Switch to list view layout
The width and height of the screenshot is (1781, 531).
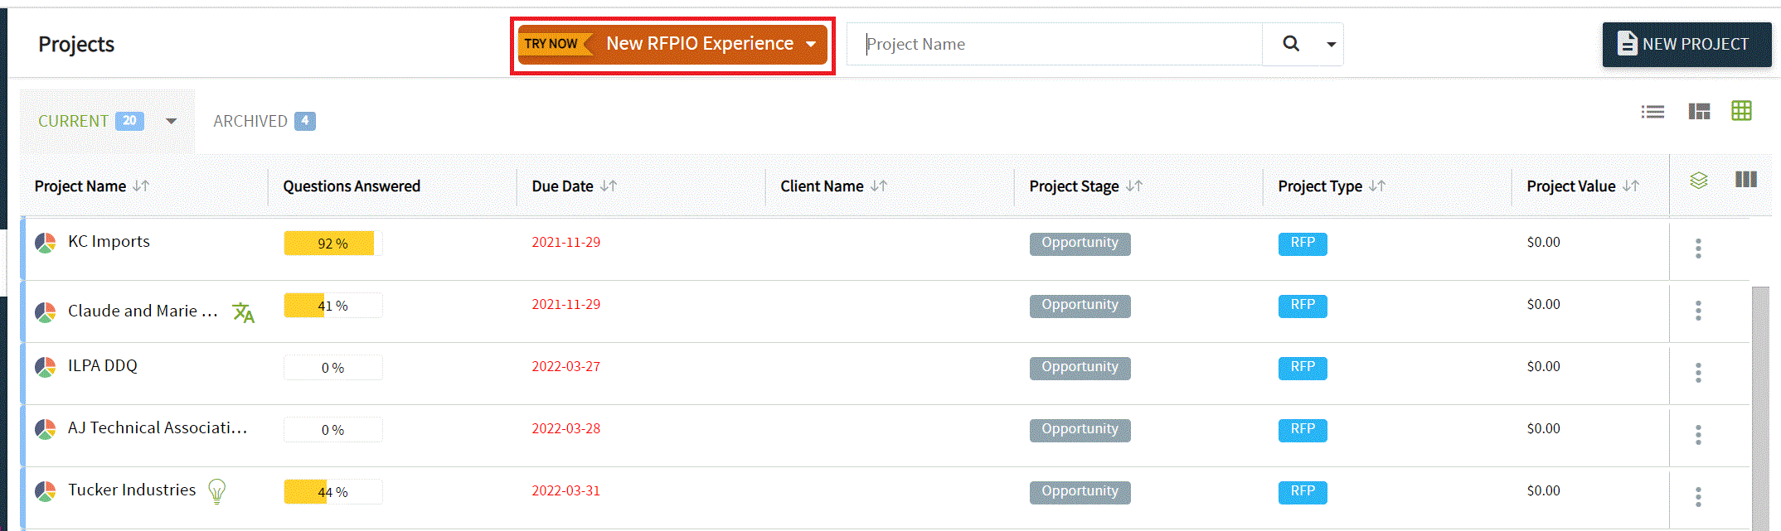(1652, 112)
